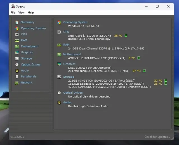Click the Motherboard icon in sidebar
Viewport: 179px width, 145px height.
click(x=17, y=46)
